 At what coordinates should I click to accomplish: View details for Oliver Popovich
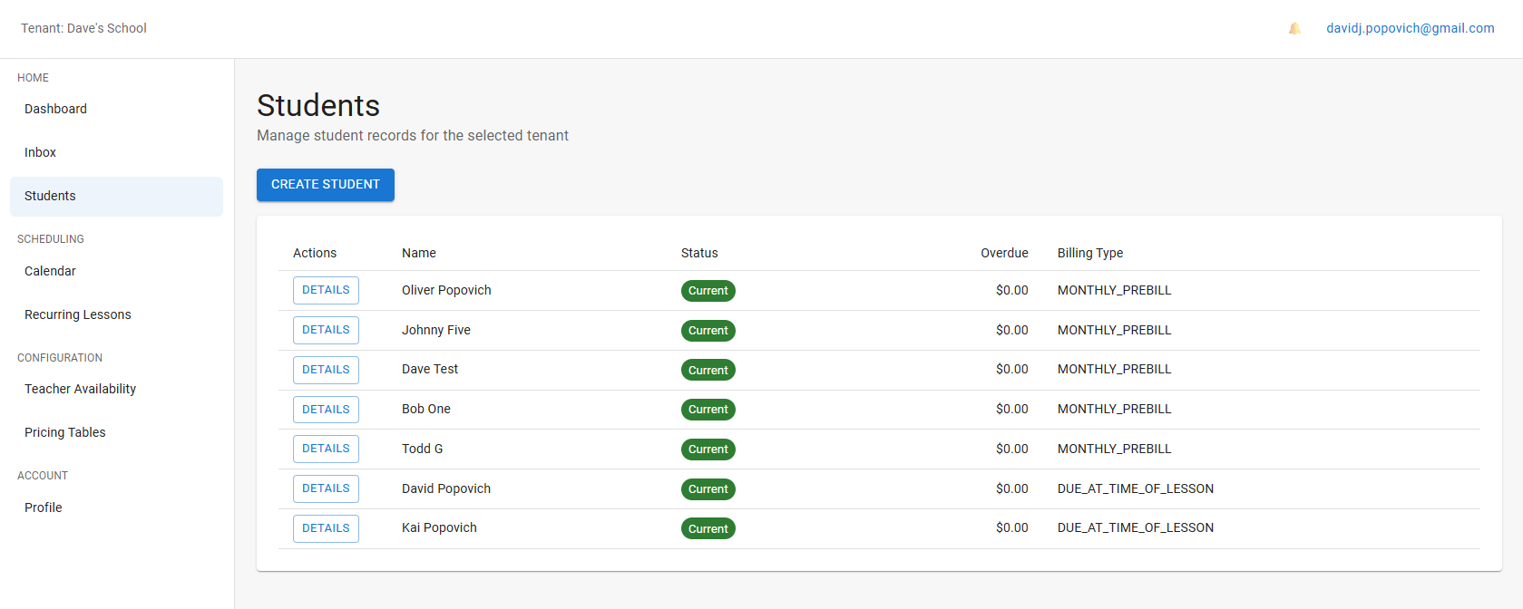point(326,290)
